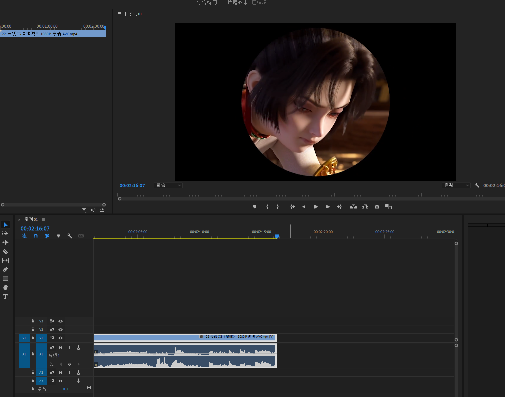This screenshot has width=505, height=397.
Task: Select the Razor tool in the toolbox
Action: pos(5,252)
